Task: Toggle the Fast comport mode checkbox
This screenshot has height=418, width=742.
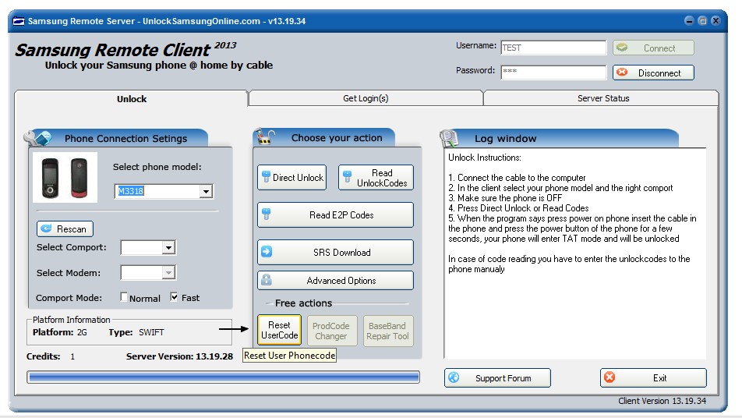Action: (174, 297)
